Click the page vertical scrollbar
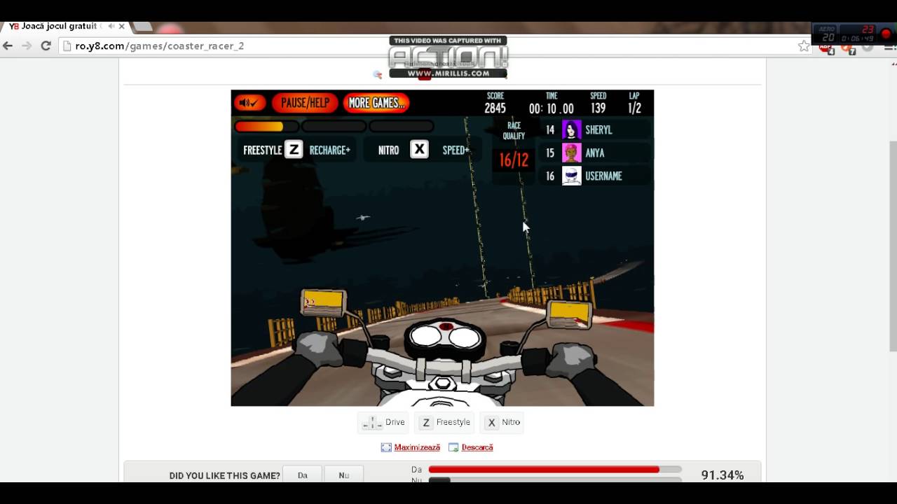 pyautogui.click(x=892, y=246)
